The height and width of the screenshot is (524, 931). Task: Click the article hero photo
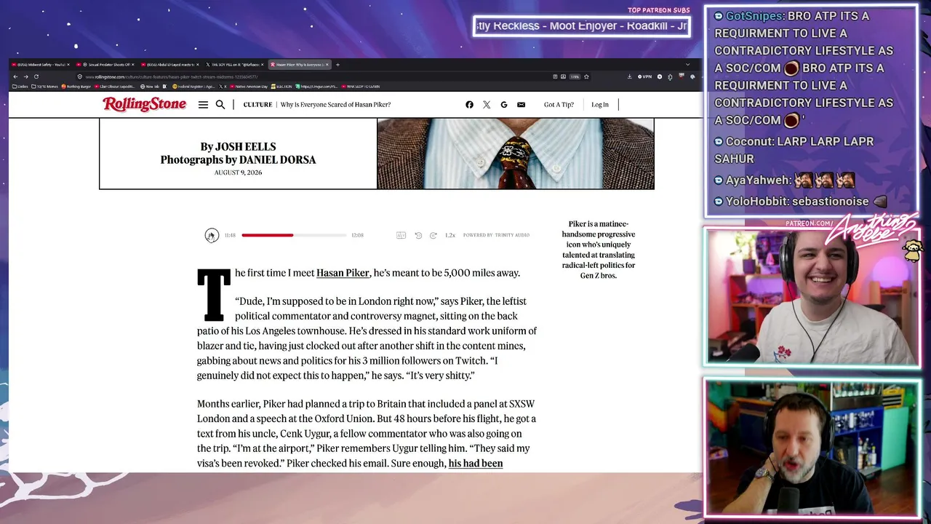[x=515, y=154]
